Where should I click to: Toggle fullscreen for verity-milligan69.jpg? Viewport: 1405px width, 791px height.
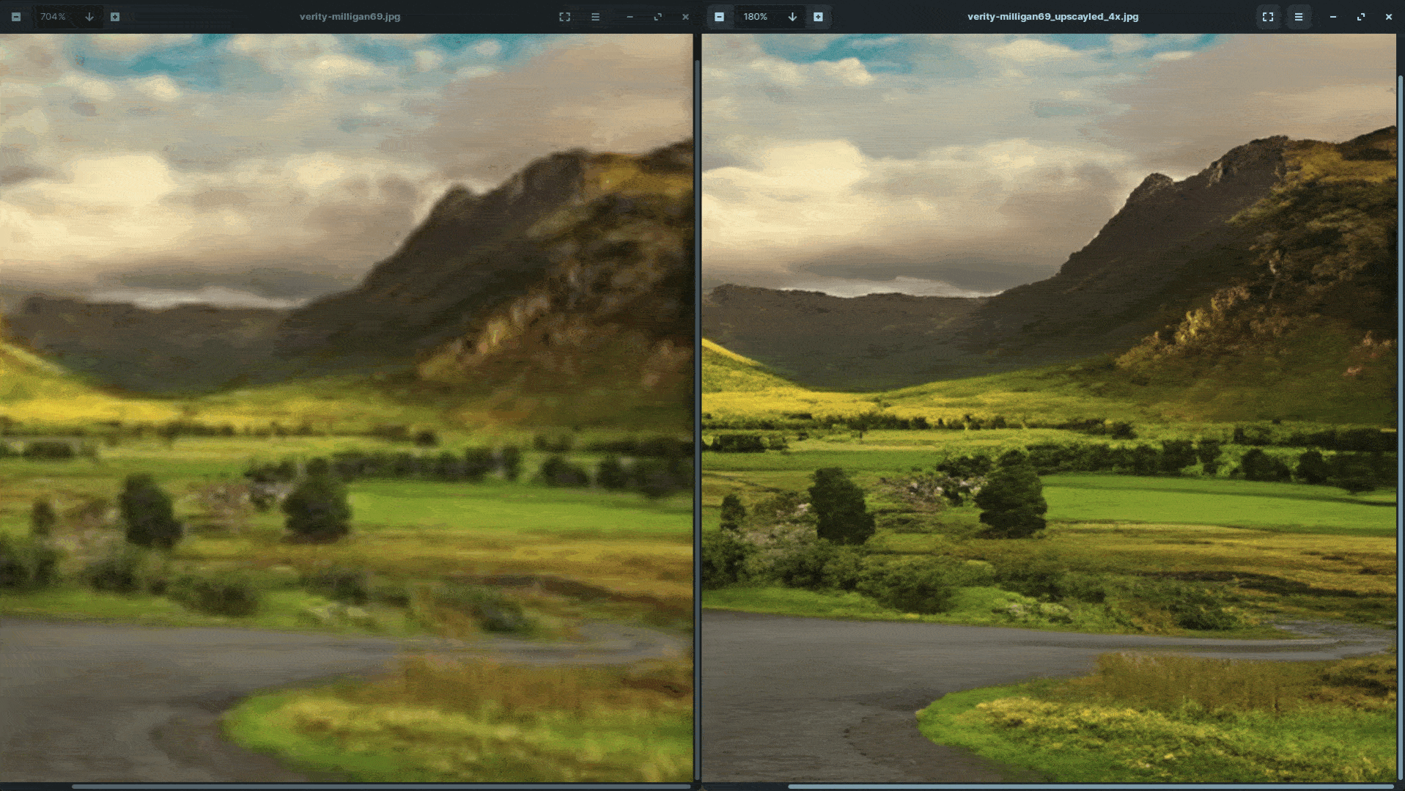coord(564,17)
